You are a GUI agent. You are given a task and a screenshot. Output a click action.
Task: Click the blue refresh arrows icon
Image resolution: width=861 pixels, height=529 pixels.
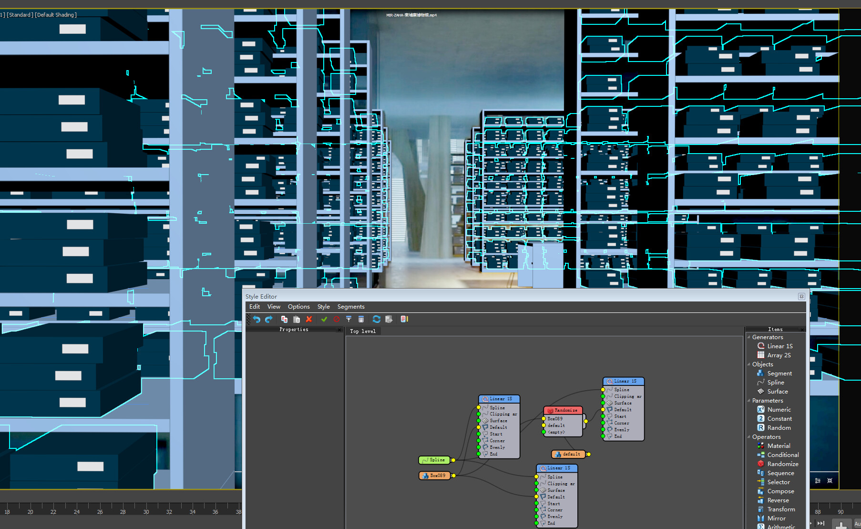pos(376,319)
